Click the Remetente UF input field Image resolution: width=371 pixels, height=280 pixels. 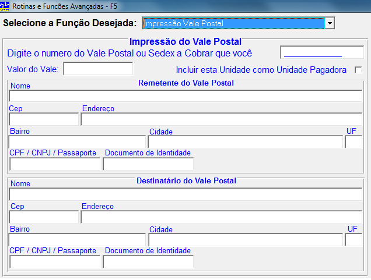pyautogui.click(x=353, y=142)
